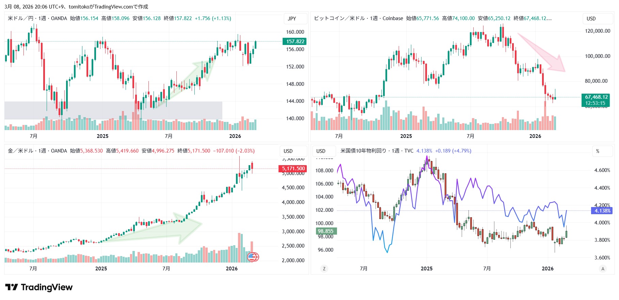Open the JPY currency dropdown

pos(292,19)
